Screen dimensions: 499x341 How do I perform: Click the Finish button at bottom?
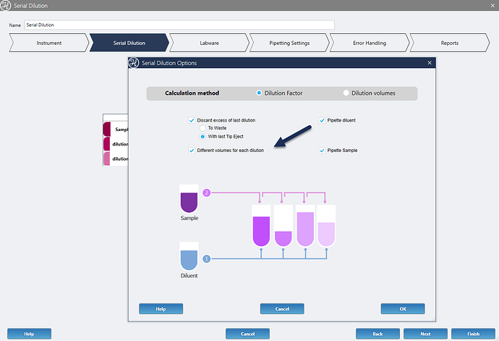(473, 334)
